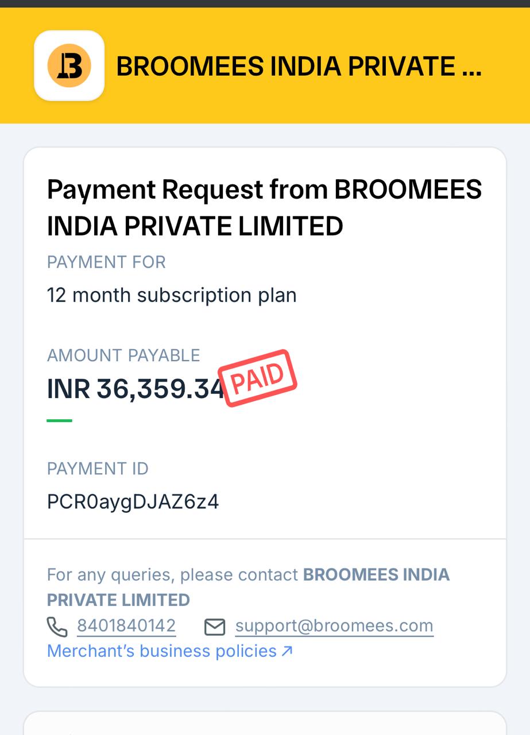Tap the Payment Request heading
Screen dimensions: 530x735
(x=264, y=207)
